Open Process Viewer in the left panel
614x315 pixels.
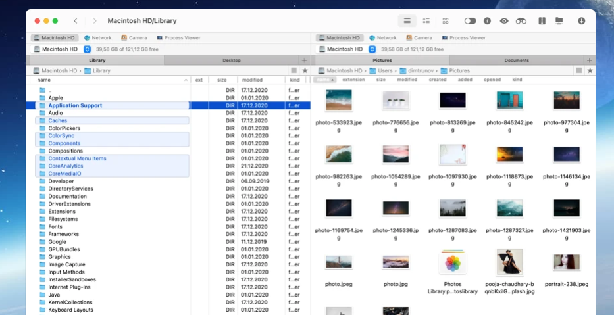click(x=179, y=38)
